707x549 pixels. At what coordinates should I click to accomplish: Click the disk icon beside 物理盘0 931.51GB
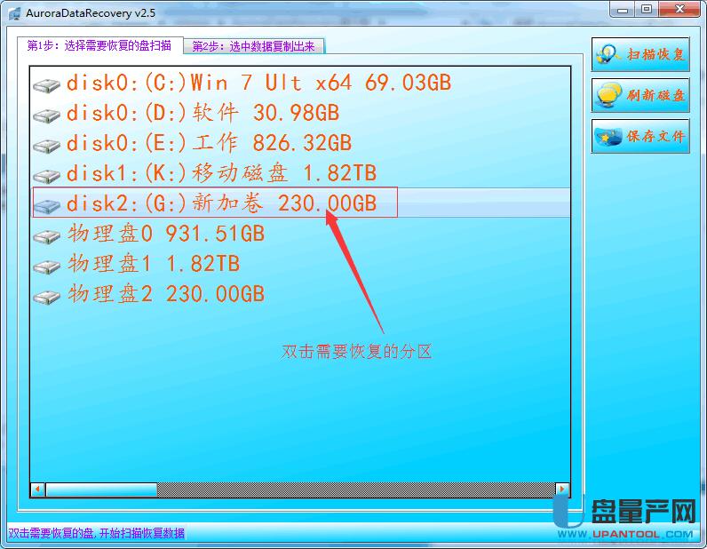tap(47, 236)
